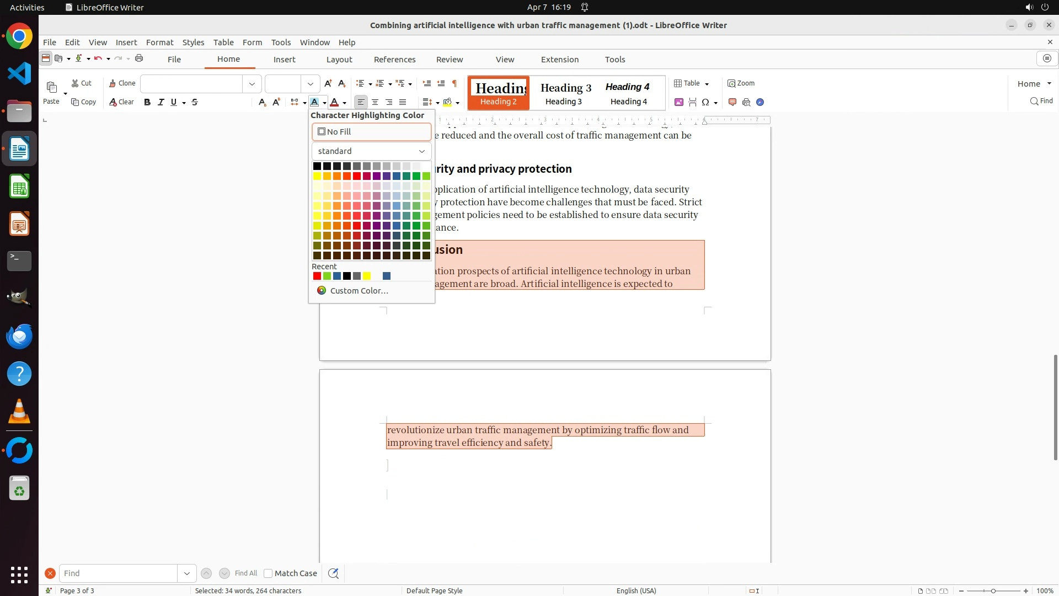Apply strikethrough to selected text

point(195,102)
